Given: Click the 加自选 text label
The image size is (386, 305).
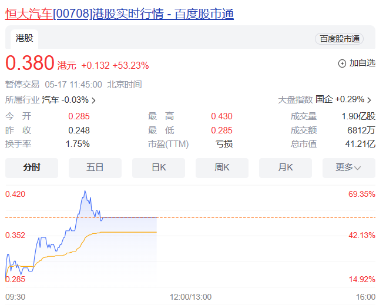Looking at the screenshot, I should (x=362, y=63).
